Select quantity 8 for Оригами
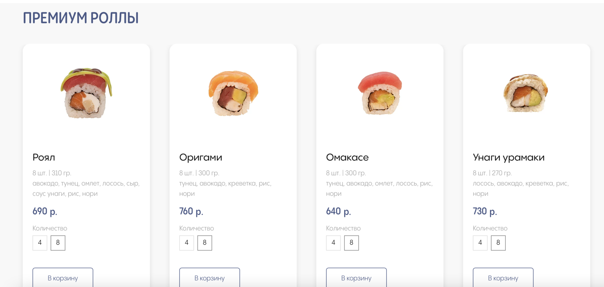 (205, 243)
